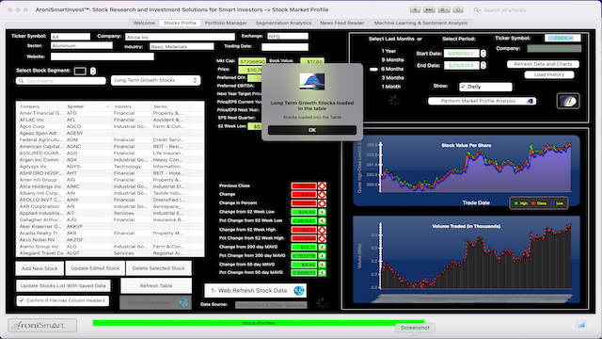Click the globe icon on Web Refresh Stock Data
Image resolution: width=602 pixels, height=339 pixels.
(299, 291)
